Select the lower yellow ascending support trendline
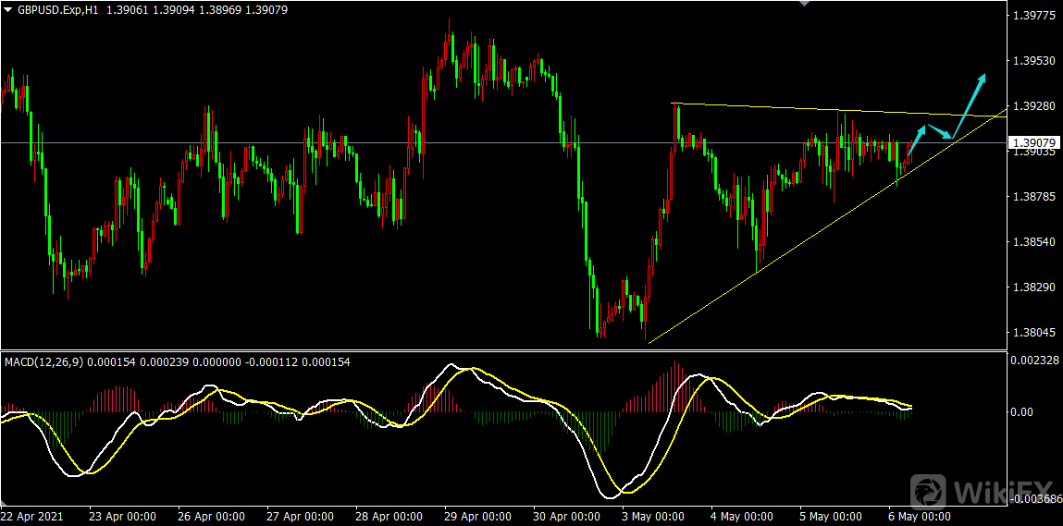1063x526 pixels. pos(786,251)
